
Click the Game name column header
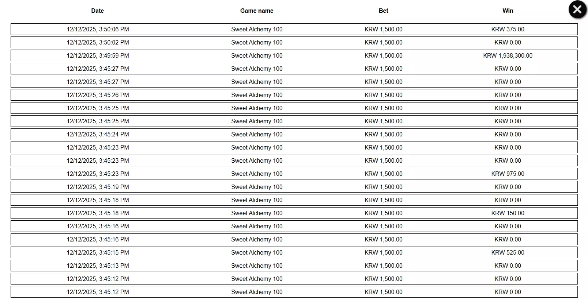point(257,11)
